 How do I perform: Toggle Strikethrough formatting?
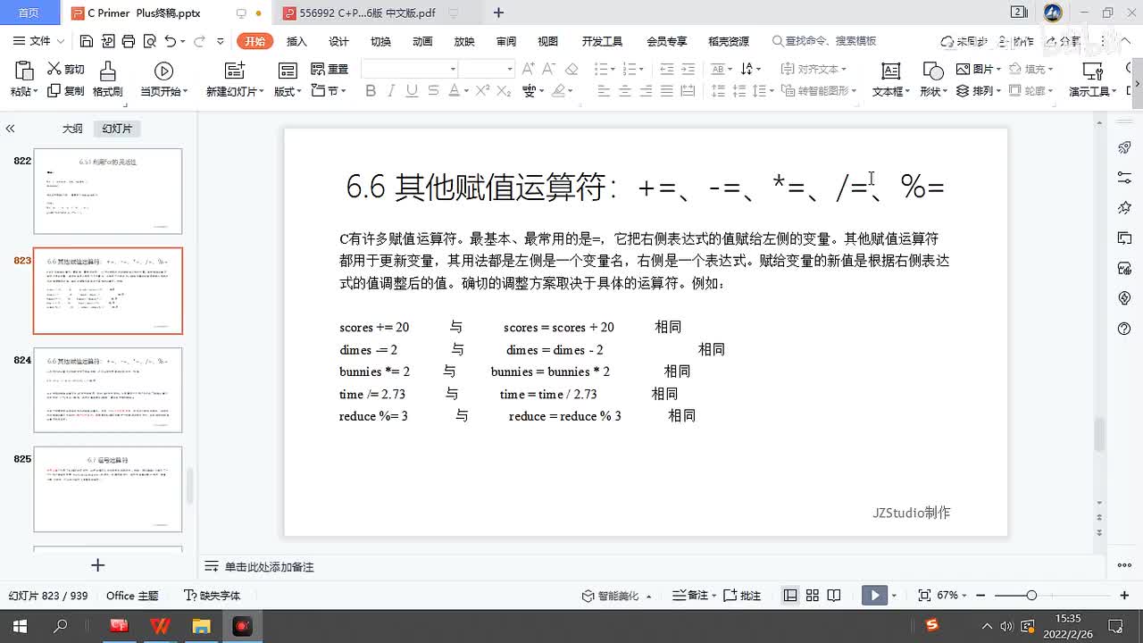[x=433, y=91]
